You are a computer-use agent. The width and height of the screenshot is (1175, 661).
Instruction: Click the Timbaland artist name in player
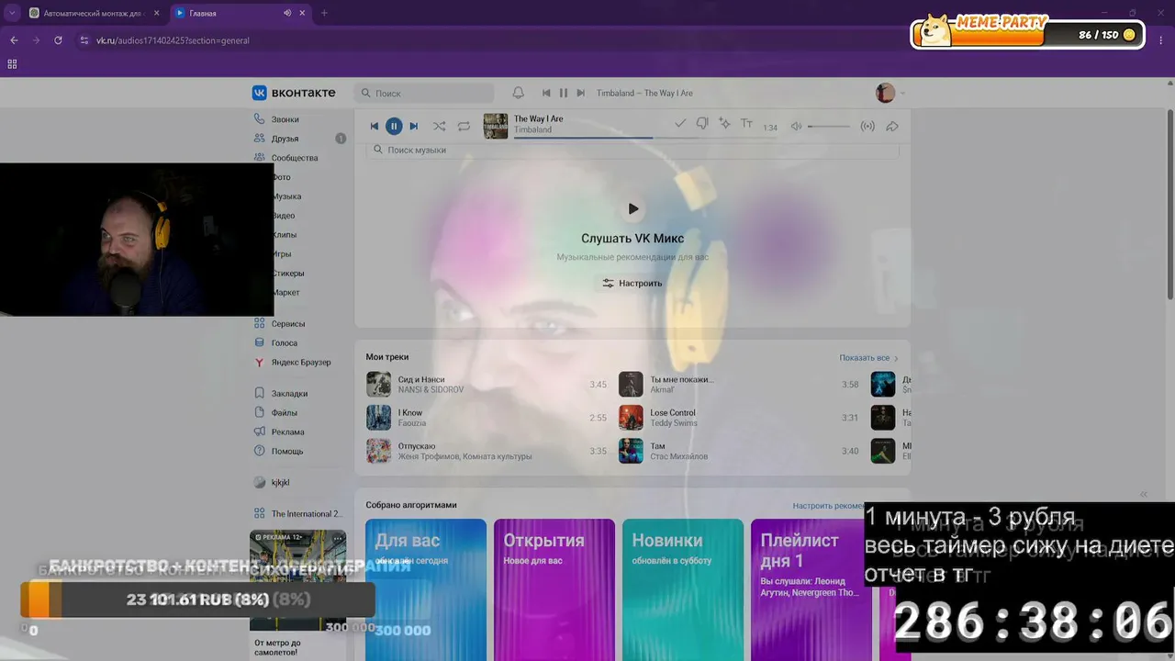532,130
